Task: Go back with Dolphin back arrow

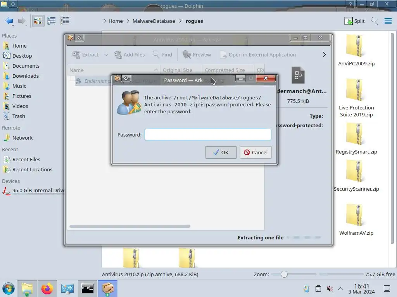Action: pyautogui.click(x=9, y=21)
